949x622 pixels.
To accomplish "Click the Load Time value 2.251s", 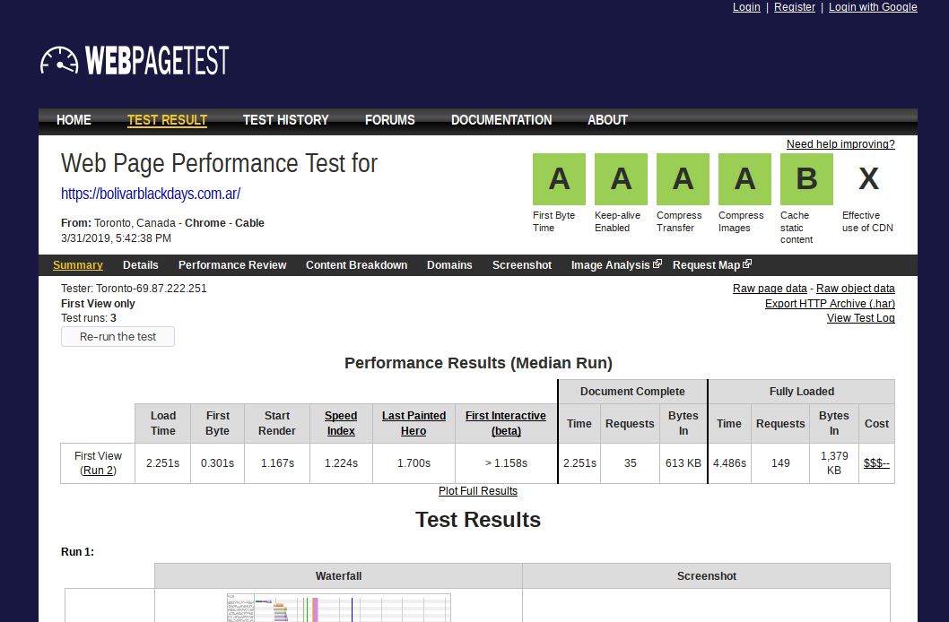I will pos(163,463).
